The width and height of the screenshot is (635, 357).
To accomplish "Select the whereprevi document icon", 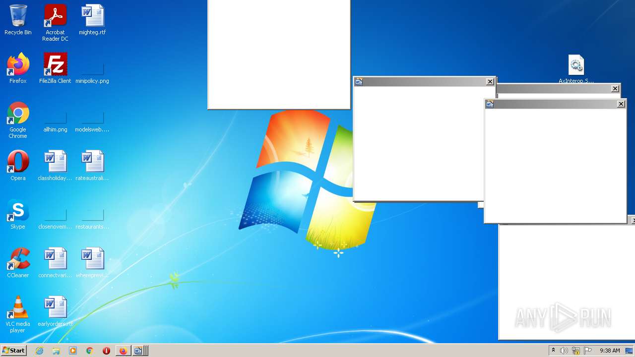I will point(92,263).
